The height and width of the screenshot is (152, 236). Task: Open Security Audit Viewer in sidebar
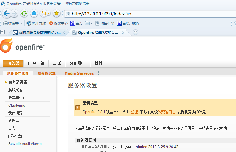click(25, 144)
